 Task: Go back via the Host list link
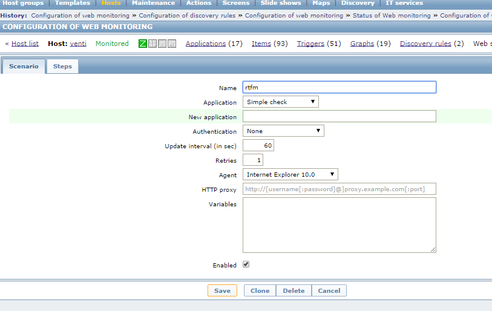[25, 44]
